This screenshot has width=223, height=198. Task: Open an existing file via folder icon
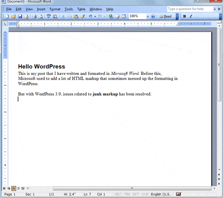click(13, 17)
